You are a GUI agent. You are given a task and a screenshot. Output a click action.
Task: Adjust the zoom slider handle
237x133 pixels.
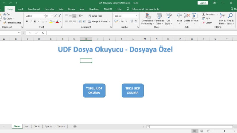pyautogui.click(x=224, y=131)
